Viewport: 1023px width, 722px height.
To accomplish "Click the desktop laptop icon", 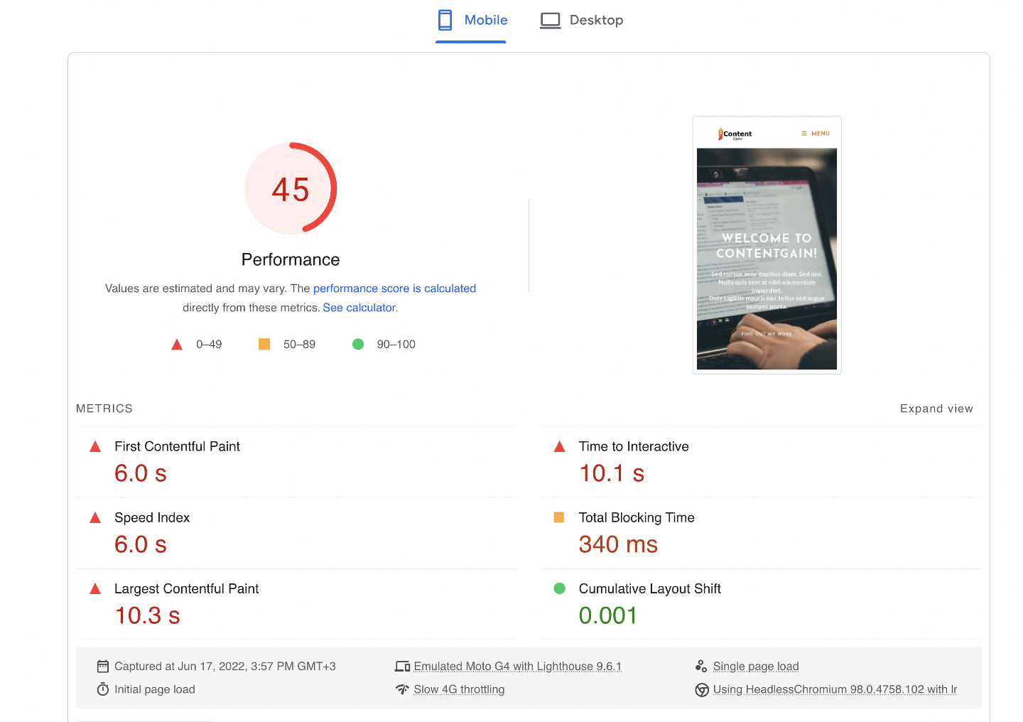I will click(550, 21).
